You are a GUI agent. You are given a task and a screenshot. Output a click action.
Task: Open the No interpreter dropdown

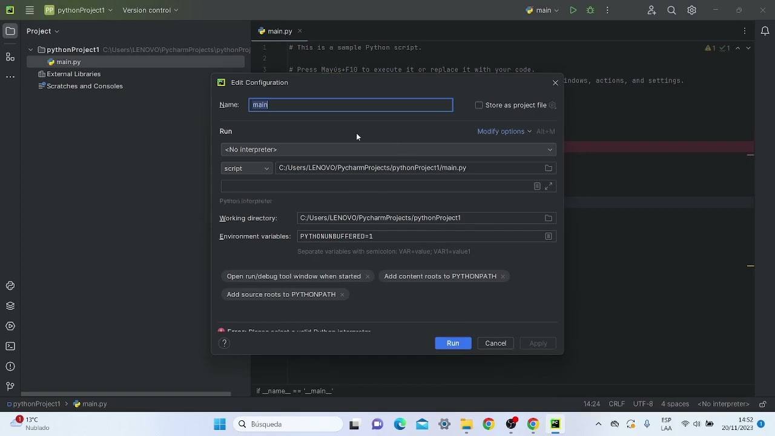pos(389,150)
